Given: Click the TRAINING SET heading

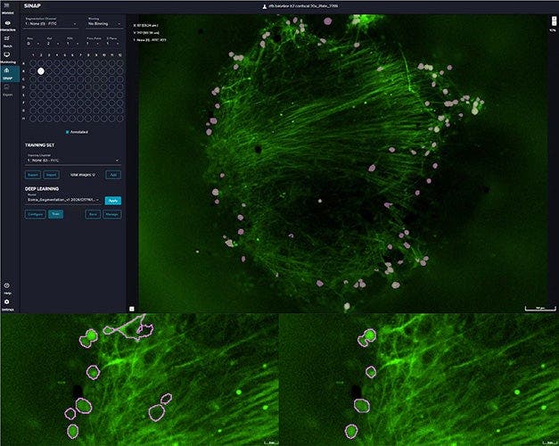Looking at the screenshot, I should pyautogui.click(x=39, y=145).
